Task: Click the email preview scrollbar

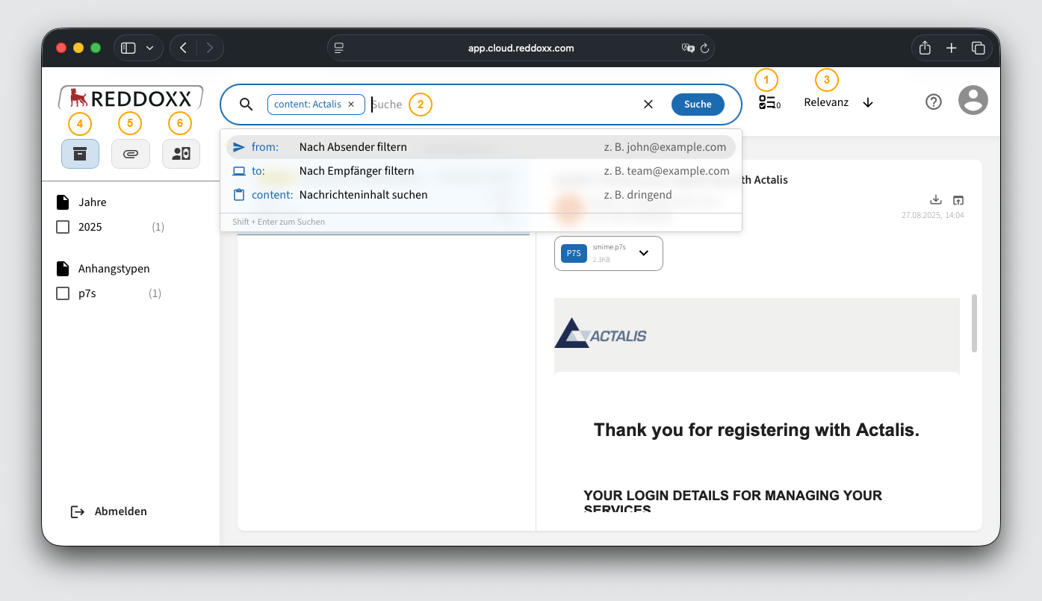Action: click(973, 323)
